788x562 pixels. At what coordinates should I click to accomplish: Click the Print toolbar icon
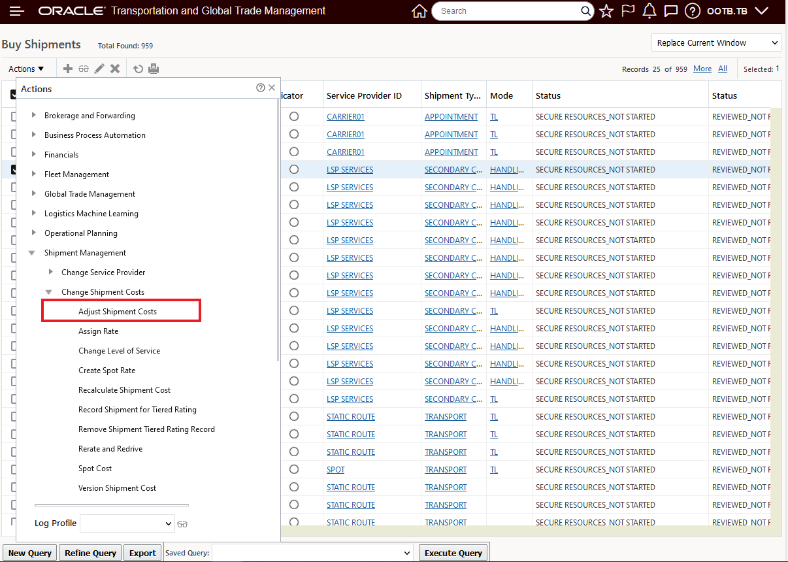coord(154,69)
